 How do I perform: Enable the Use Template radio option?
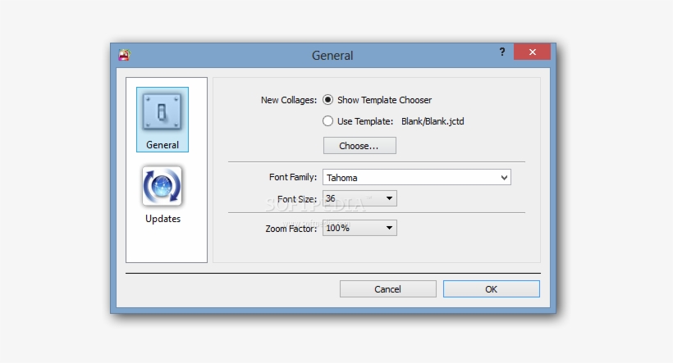(x=328, y=121)
